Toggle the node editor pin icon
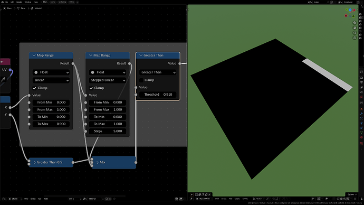 click(114, 199)
